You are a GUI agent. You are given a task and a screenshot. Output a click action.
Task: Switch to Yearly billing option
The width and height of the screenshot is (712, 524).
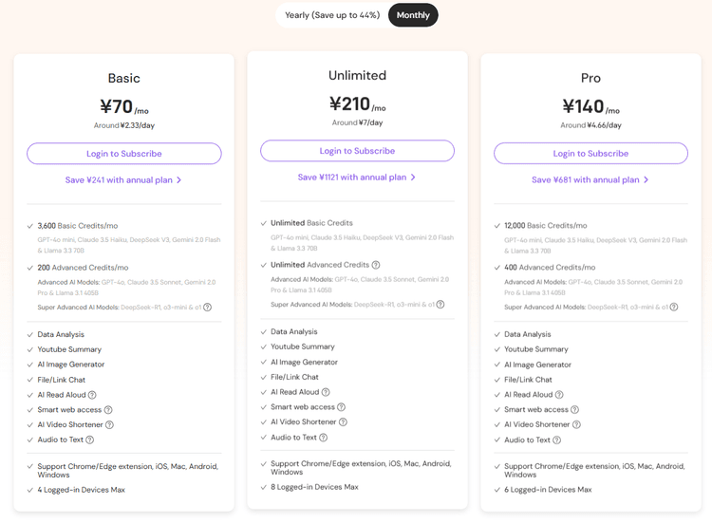pos(332,15)
